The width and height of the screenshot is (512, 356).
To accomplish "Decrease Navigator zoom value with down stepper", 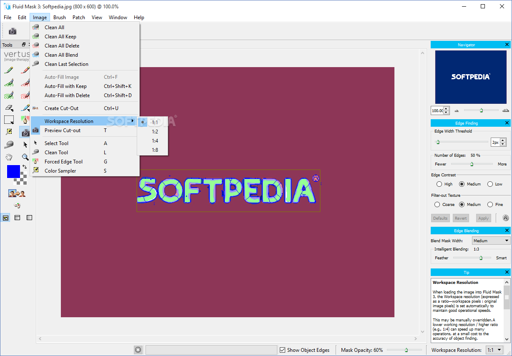I will click(447, 113).
